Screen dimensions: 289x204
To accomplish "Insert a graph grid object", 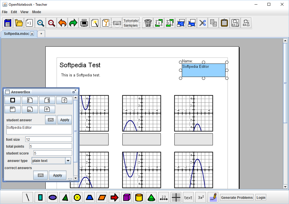I will (176, 197).
